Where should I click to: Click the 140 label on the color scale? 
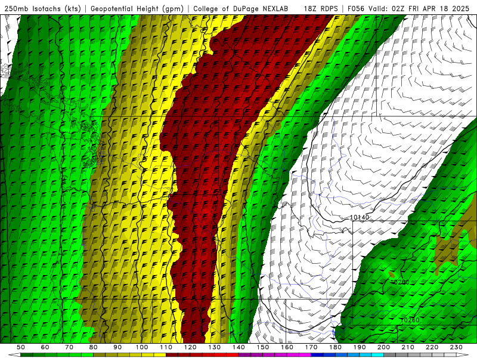click(238, 347)
